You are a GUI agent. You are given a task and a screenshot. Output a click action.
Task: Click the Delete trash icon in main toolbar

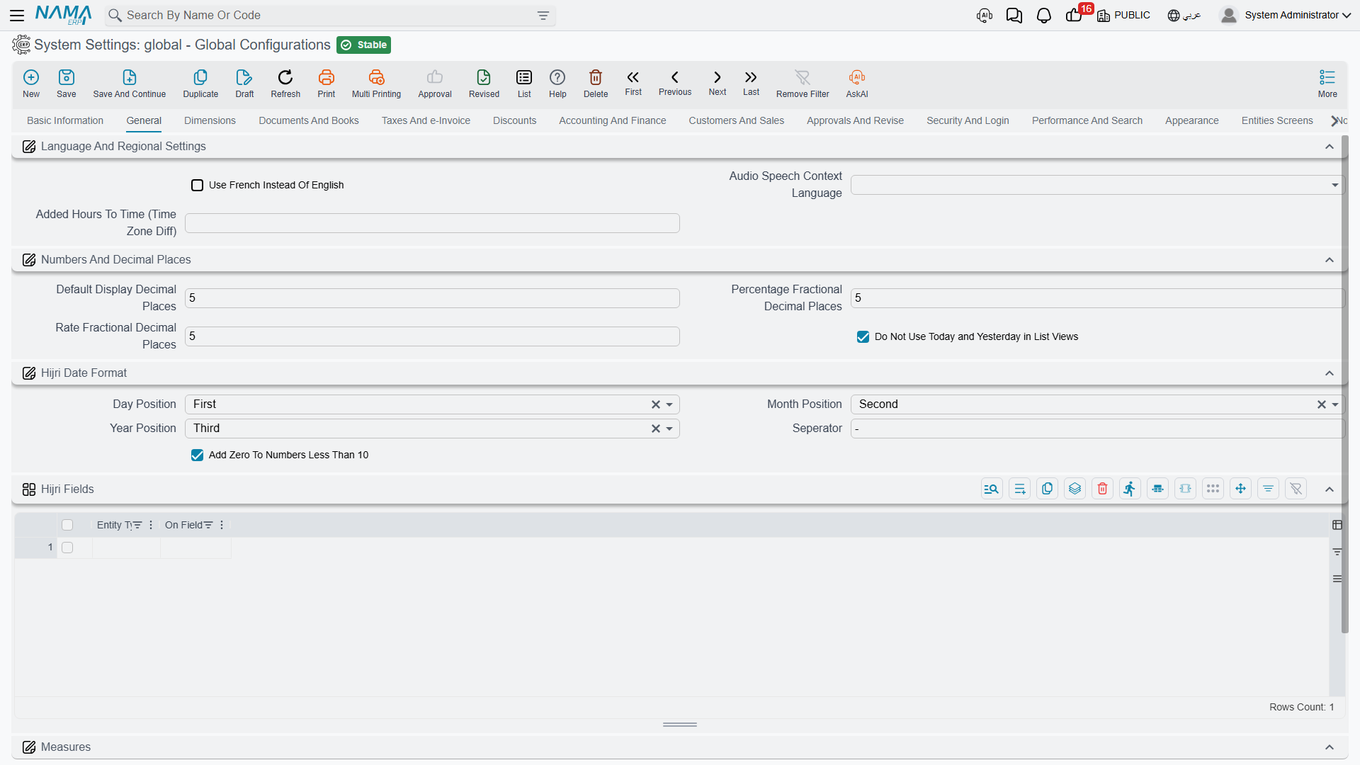click(x=596, y=77)
